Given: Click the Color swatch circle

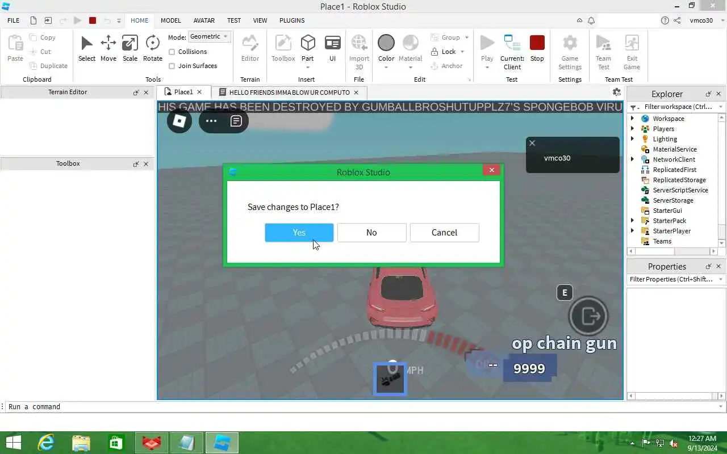Looking at the screenshot, I should 386,43.
